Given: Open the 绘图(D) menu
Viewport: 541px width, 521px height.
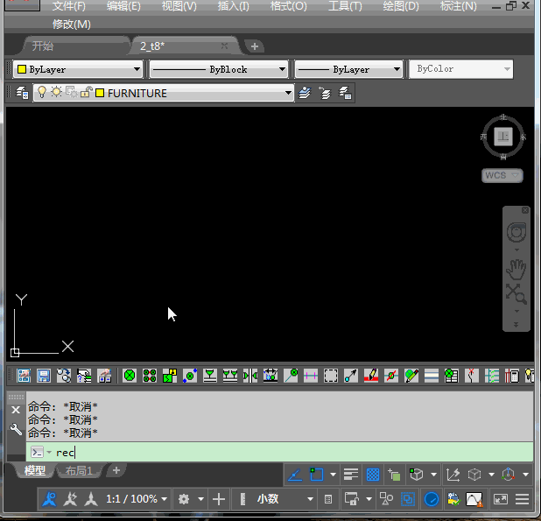Looking at the screenshot, I should (x=401, y=6).
